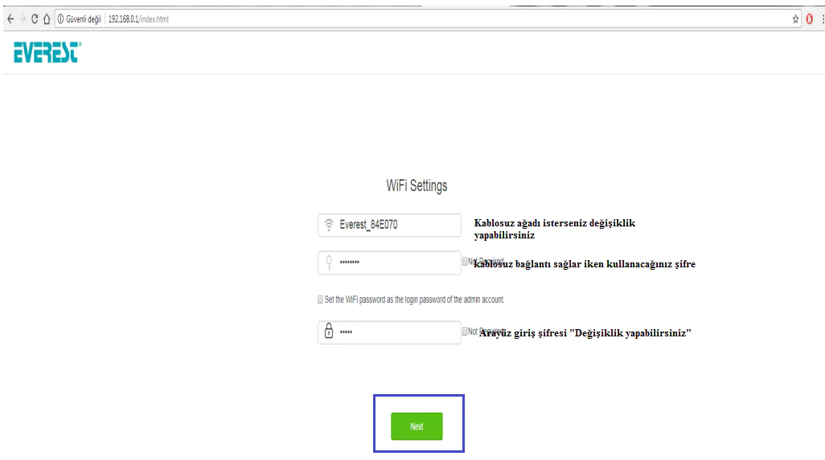Click the browser back arrow

(9, 18)
